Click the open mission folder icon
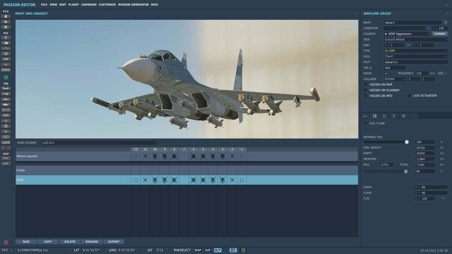 click(x=6, y=22)
